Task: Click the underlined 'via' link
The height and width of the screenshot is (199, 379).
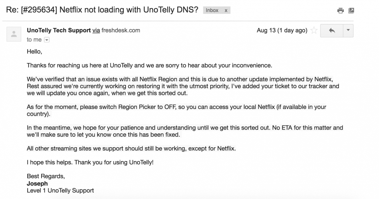Action: click(96, 30)
